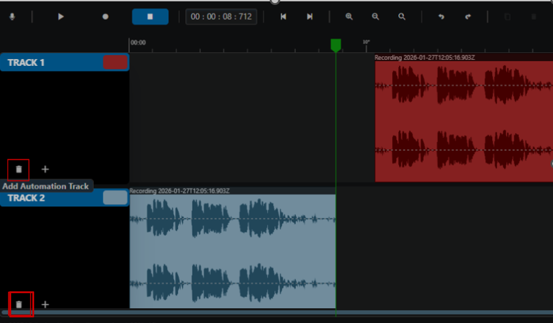Click the microphone input icon
The height and width of the screenshot is (323, 553).
click(12, 17)
